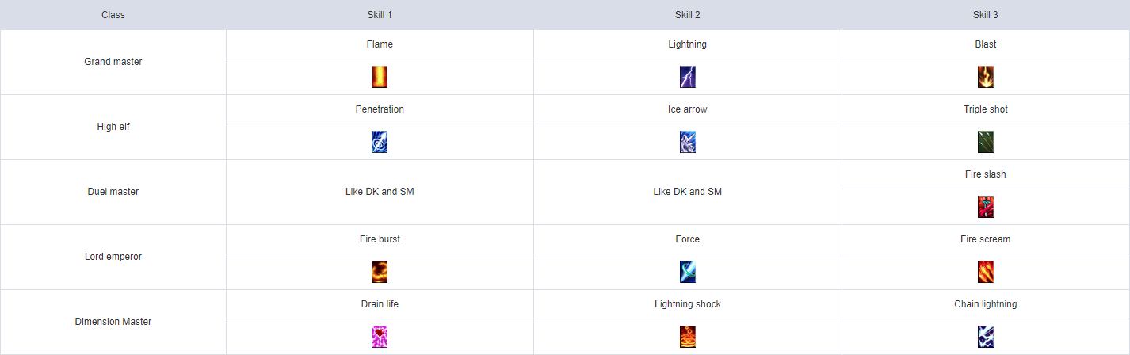Select the Triple shot skill icon
The height and width of the screenshot is (355, 1130).
click(x=986, y=142)
